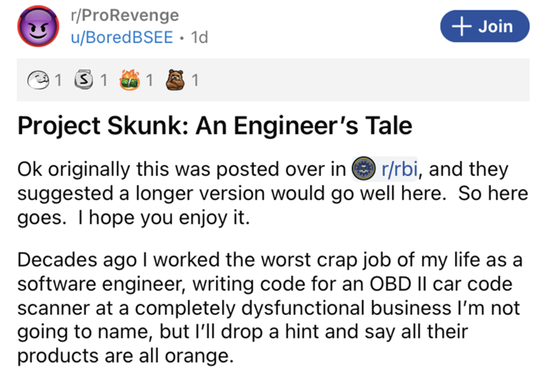Image resolution: width=548 pixels, height=376 pixels.
Task: Select the burning cash award icon
Action: click(134, 81)
